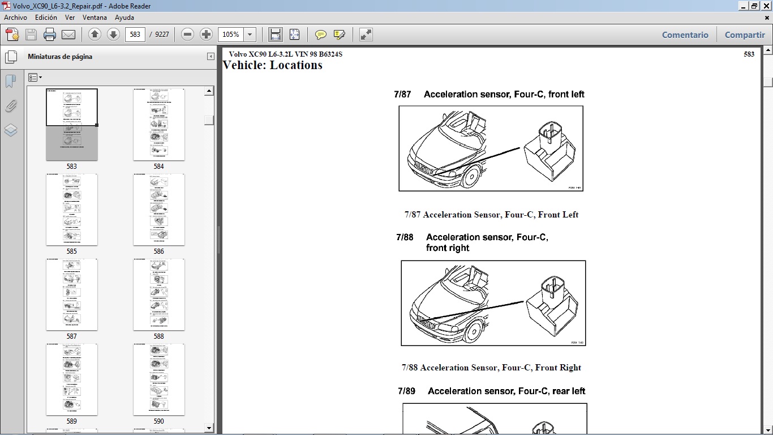Image resolution: width=773 pixels, height=435 pixels.
Task: Go to previous page with up arrow
Action: coord(95,35)
